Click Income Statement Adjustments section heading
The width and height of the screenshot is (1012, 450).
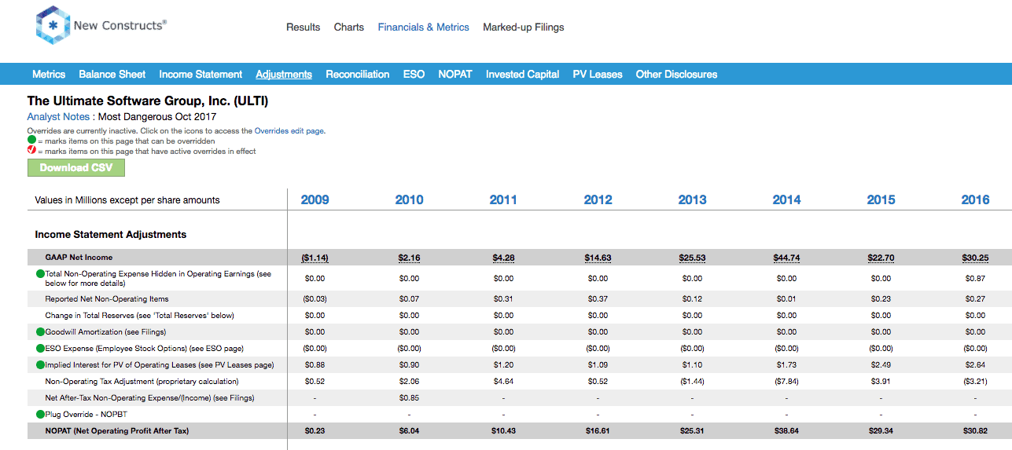[111, 234]
